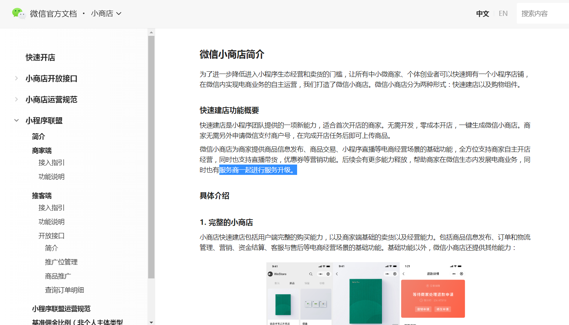Open 小商店运营规范 section
The width and height of the screenshot is (569, 325).
(x=51, y=99)
